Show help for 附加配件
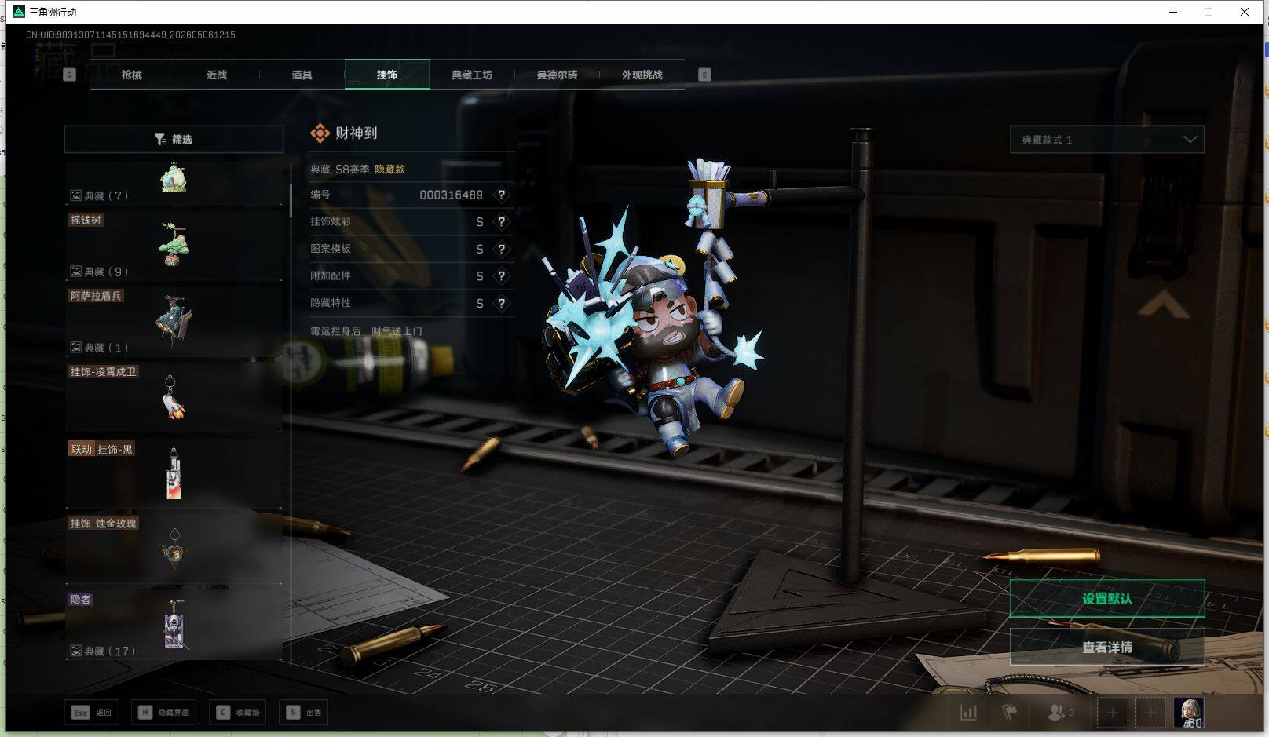The height and width of the screenshot is (737, 1269). tap(502, 276)
